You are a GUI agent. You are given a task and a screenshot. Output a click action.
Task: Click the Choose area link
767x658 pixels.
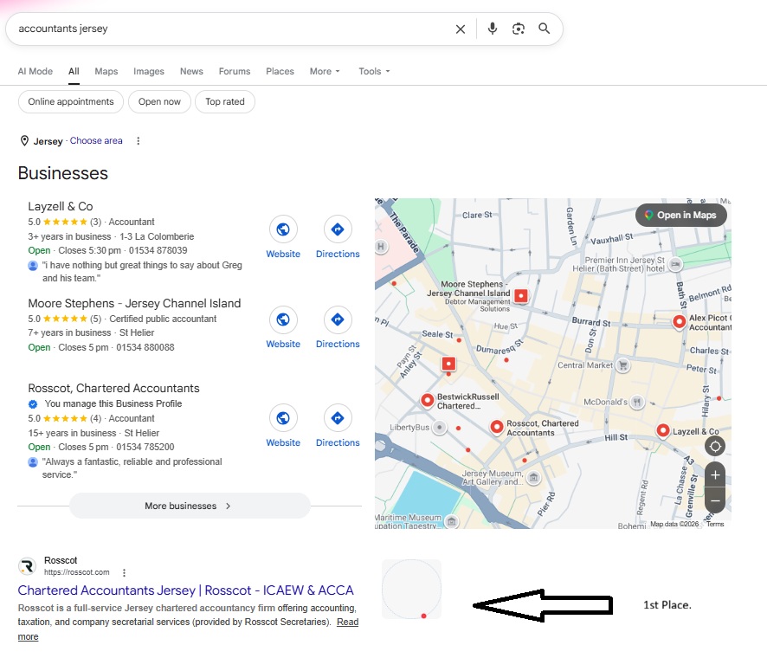[96, 141]
